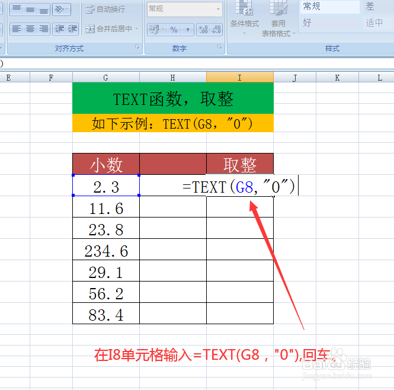Viewport: 394px width, 390px height.
Task: Align text left
Action: pyautogui.click(x=17, y=29)
